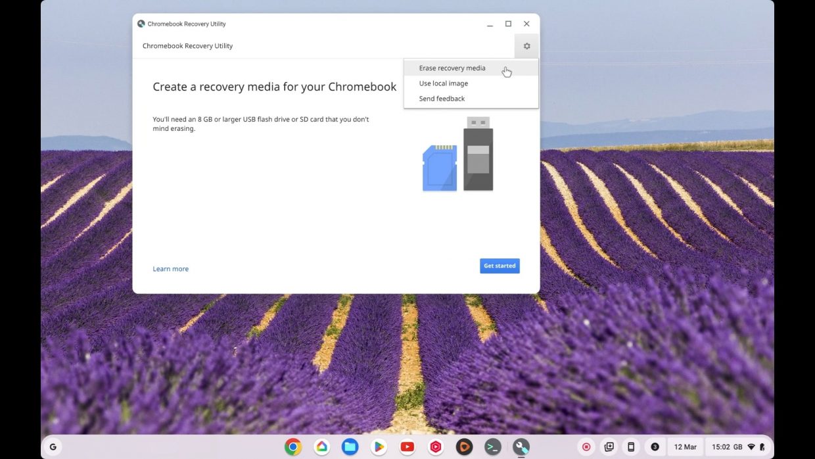Viewport: 815px width, 459px height.
Task: Click the battery status icon
Action: 762,447
